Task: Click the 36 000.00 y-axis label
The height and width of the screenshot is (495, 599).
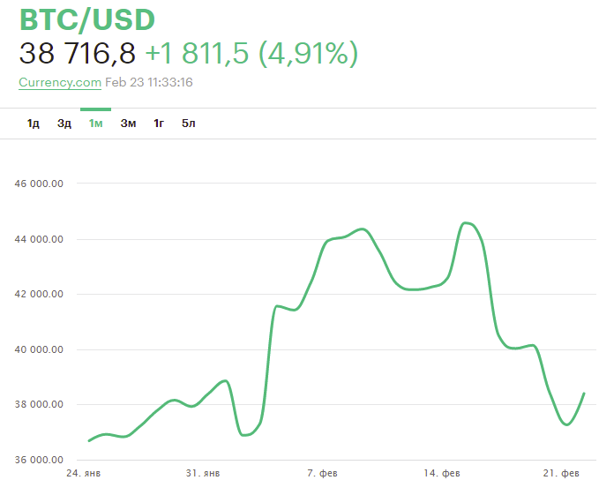Action: click(40, 460)
